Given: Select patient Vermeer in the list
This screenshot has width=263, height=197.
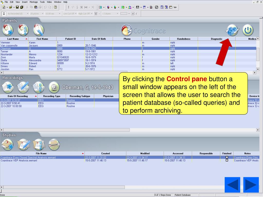Looking at the screenshot, I should click(128, 43).
